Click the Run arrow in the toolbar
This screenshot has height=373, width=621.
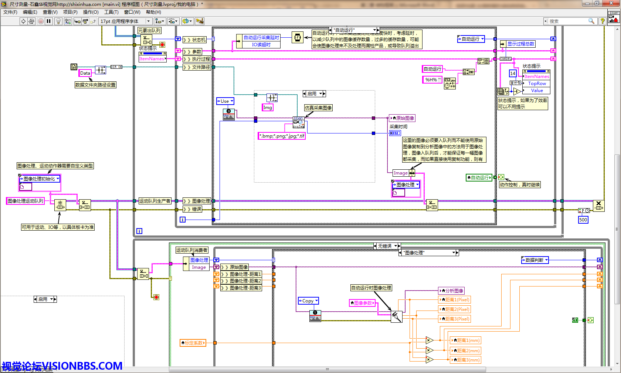point(23,21)
